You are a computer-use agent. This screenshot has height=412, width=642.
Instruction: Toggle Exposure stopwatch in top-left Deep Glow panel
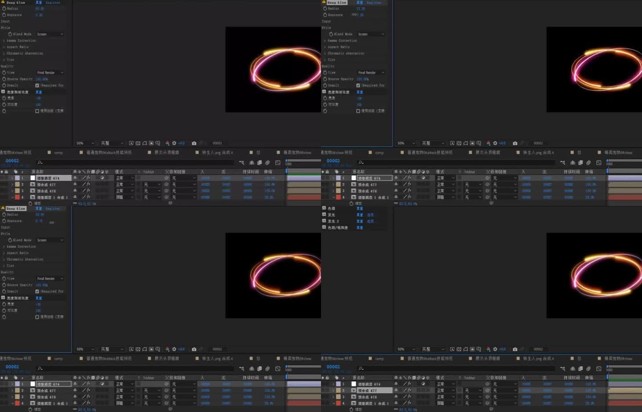[4, 15]
